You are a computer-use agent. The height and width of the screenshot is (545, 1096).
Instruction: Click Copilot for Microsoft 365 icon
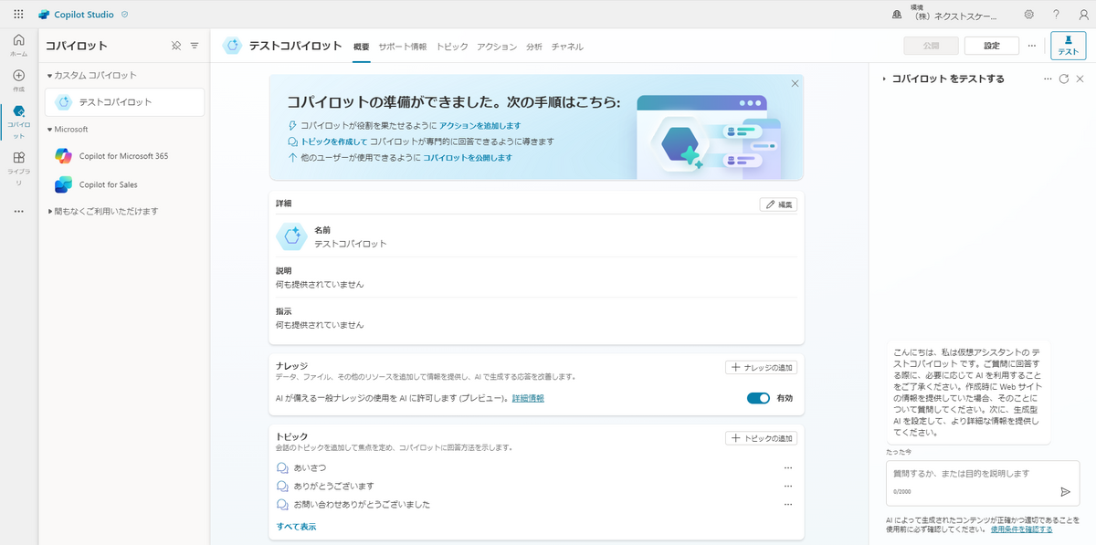coord(63,156)
